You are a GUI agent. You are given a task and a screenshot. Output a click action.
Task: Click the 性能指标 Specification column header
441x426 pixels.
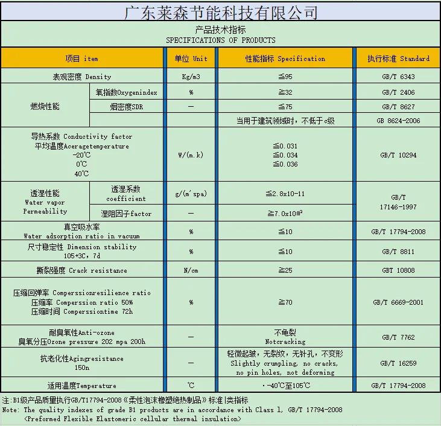coord(285,59)
